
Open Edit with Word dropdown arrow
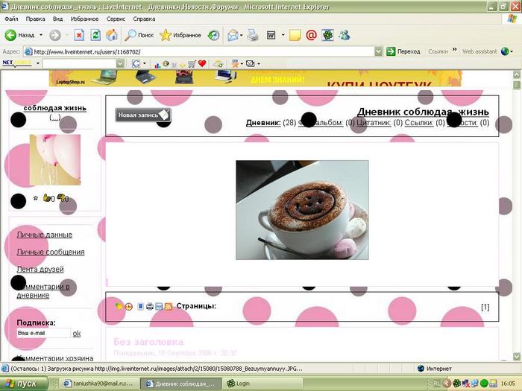click(283, 35)
